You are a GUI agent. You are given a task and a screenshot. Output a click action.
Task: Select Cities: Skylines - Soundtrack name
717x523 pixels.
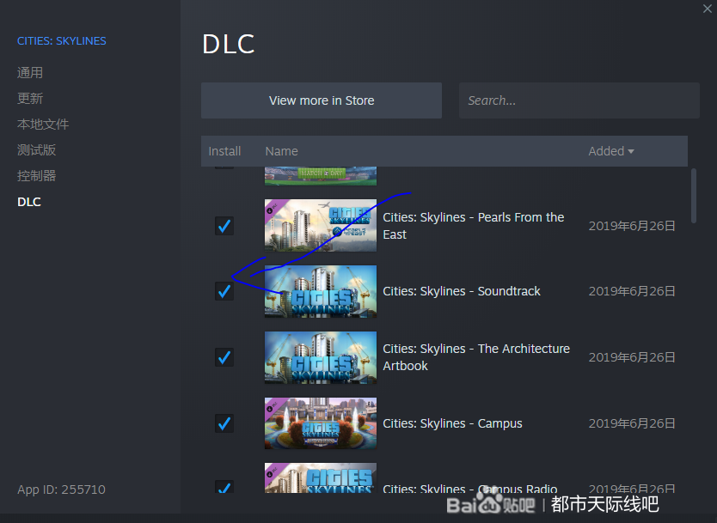tap(462, 291)
